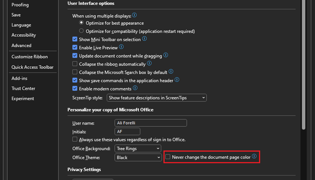Image resolution: width=315 pixels, height=180 pixels.
Task: Open the Office Background dropdown
Action: point(138,148)
